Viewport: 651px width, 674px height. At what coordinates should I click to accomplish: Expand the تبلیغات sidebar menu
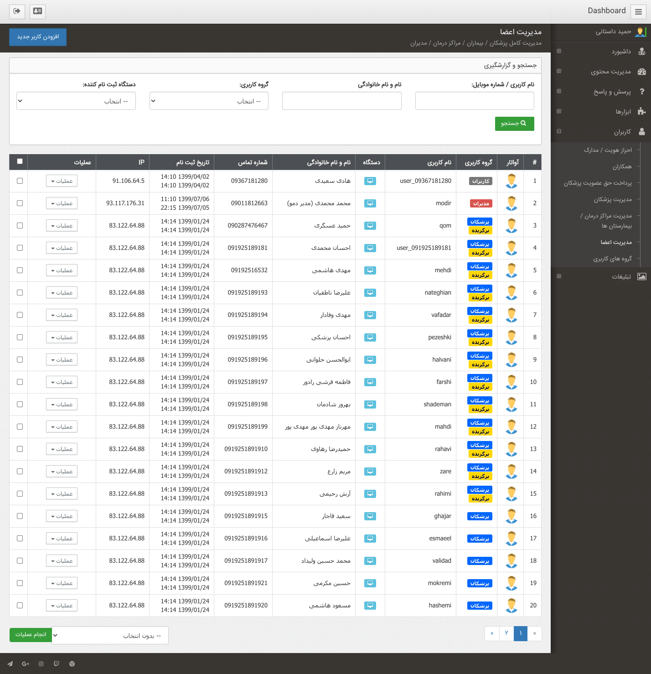[621, 277]
